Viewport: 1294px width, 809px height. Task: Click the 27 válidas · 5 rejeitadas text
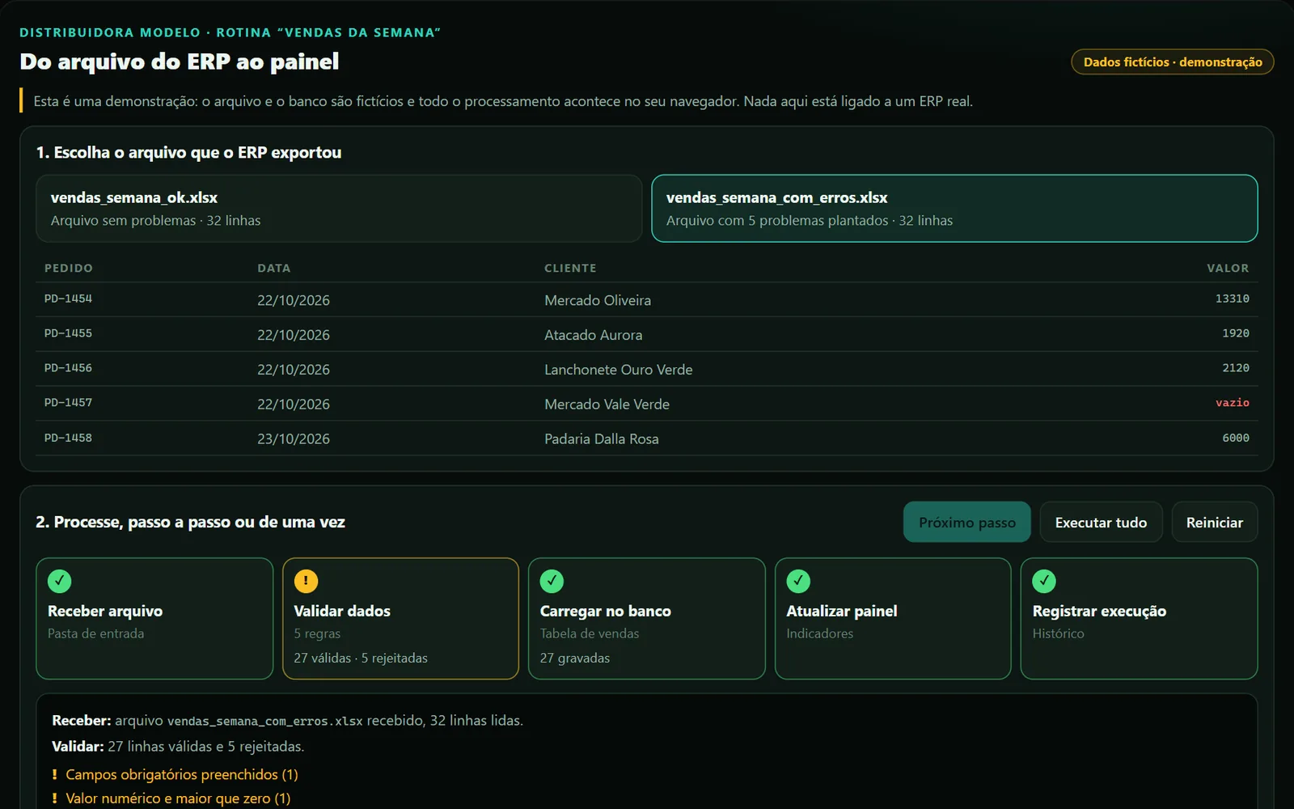coord(361,658)
